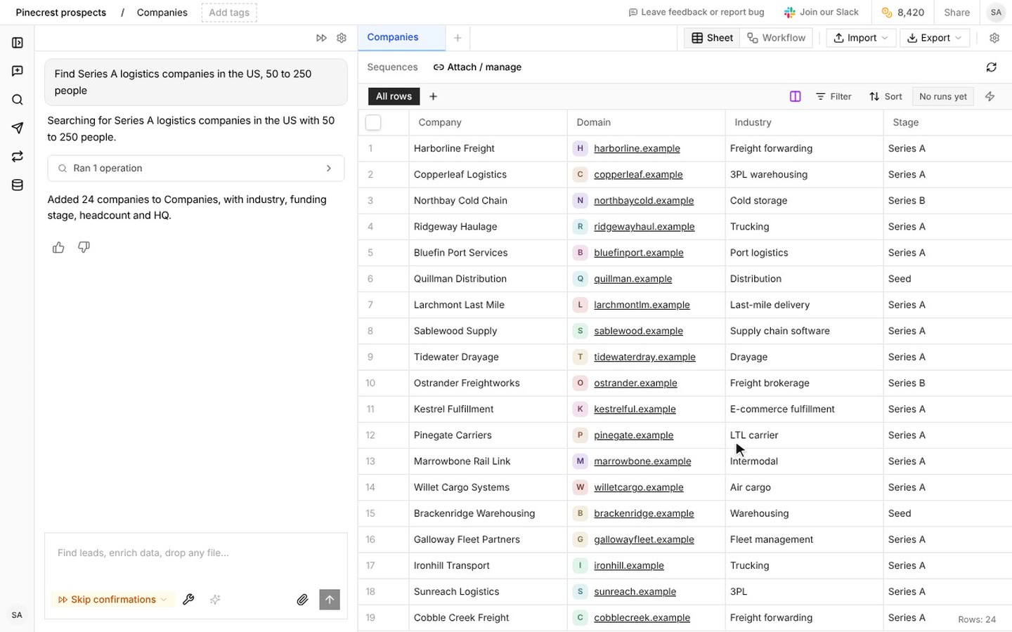
Task: Expand the Ran 1 operation row
Action: [x=196, y=169]
